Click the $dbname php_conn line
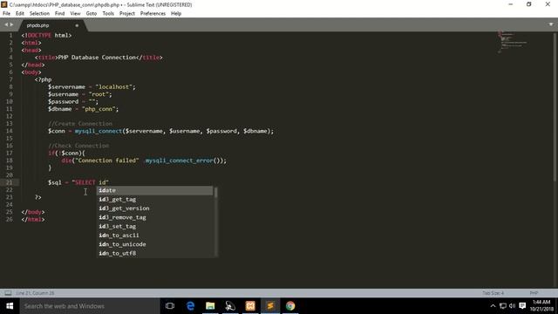The width and height of the screenshot is (558, 314). [84, 109]
